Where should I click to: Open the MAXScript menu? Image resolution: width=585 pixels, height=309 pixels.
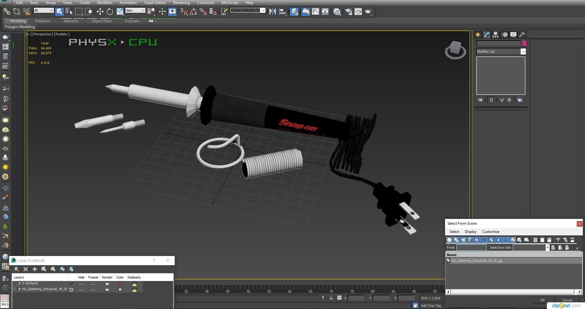coord(230,2)
